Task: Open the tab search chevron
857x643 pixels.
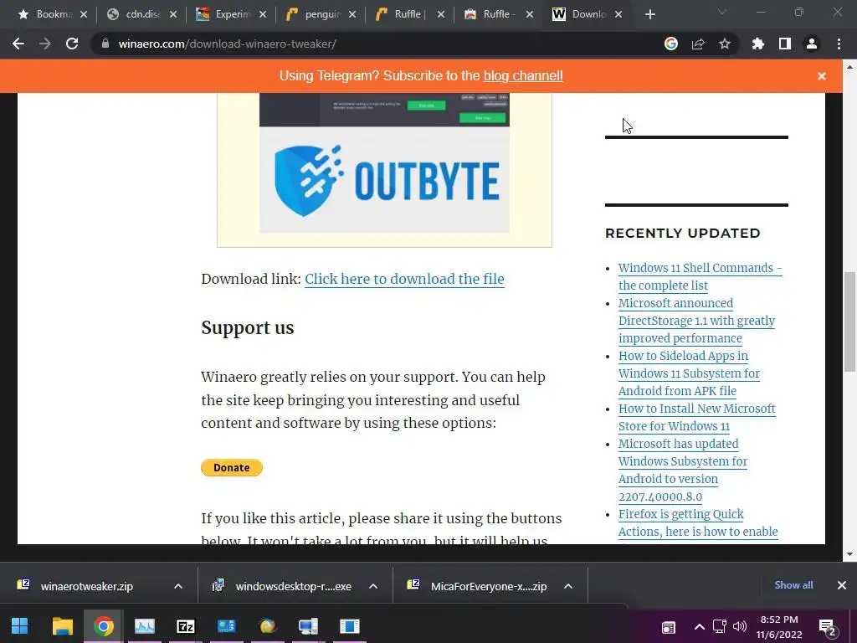Action: coord(721,12)
